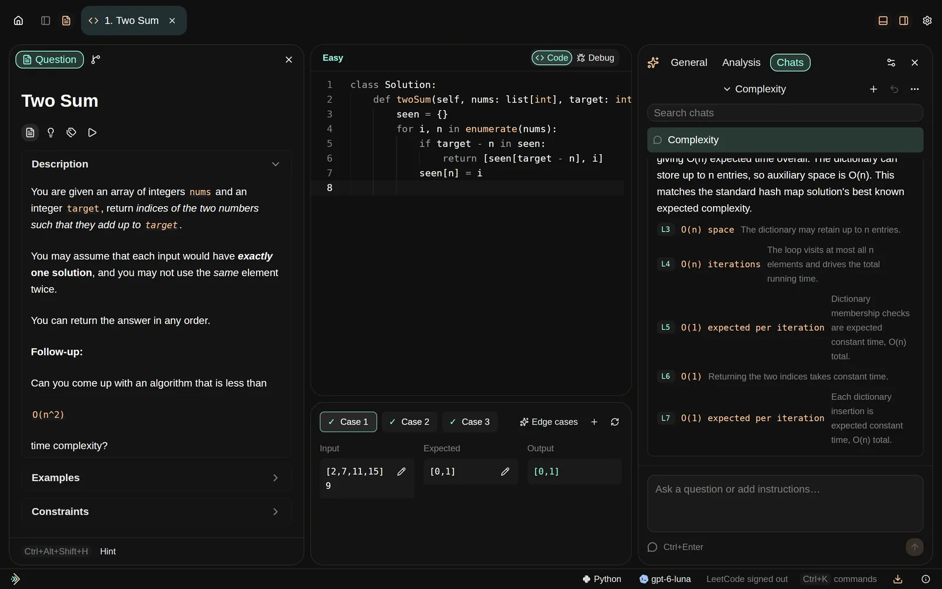Image resolution: width=942 pixels, height=589 pixels.
Task: Close the Question panel
Action: (x=288, y=59)
